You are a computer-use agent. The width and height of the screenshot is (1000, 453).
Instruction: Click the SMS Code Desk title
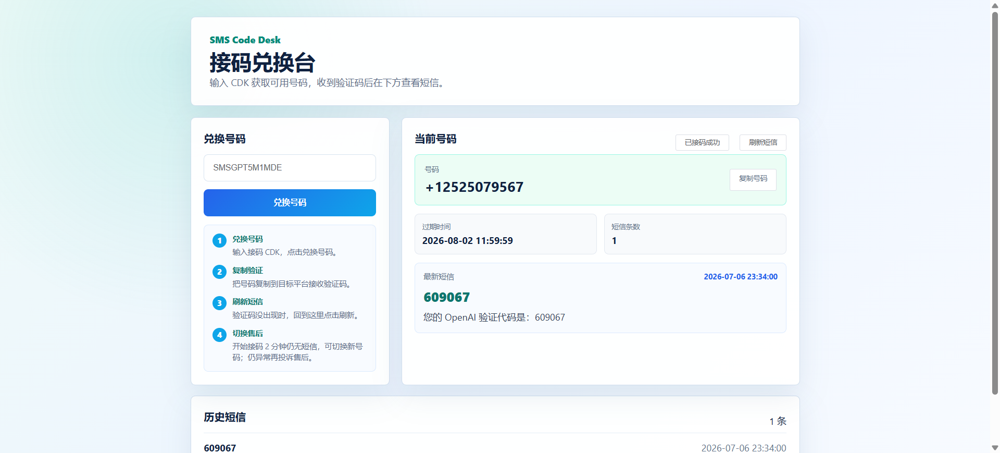pos(245,40)
